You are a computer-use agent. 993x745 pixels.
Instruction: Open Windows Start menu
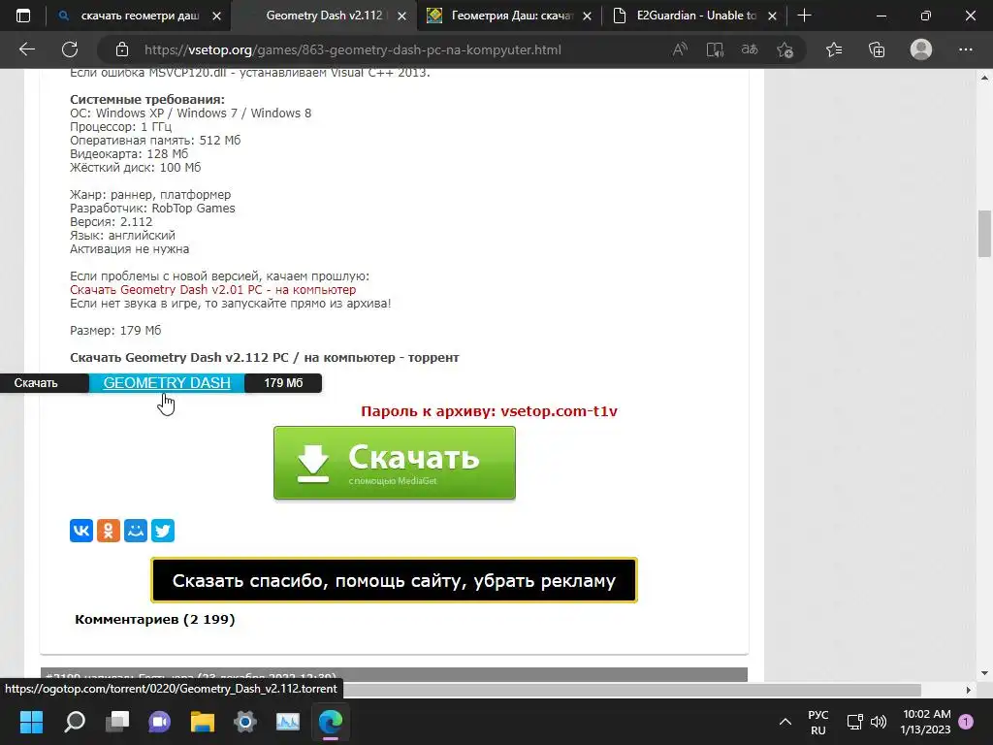tap(31, 721)
